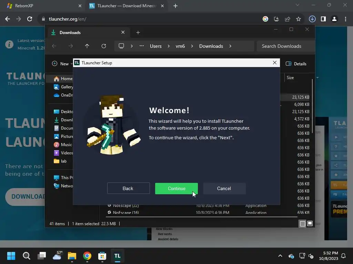Click DOWNLOAD button on TLauncher webpage
Screen dimensions: 353x264
[25, 197]
